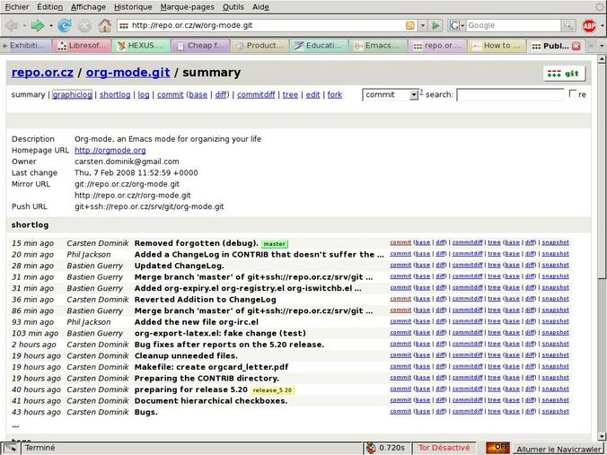Screen dimensions: 607x455
Task: Switch to the HEXUS tab
Action: [x=141, y=46]
